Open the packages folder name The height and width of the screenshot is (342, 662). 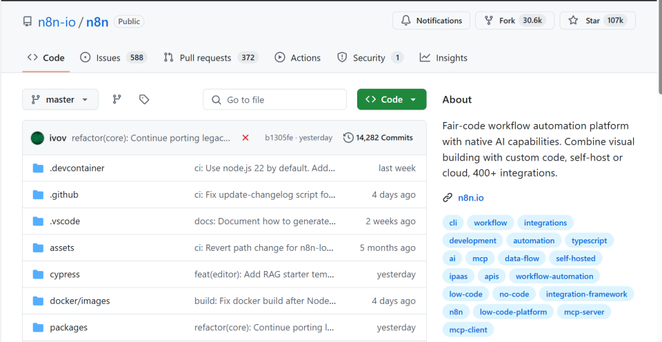[68, 328]
